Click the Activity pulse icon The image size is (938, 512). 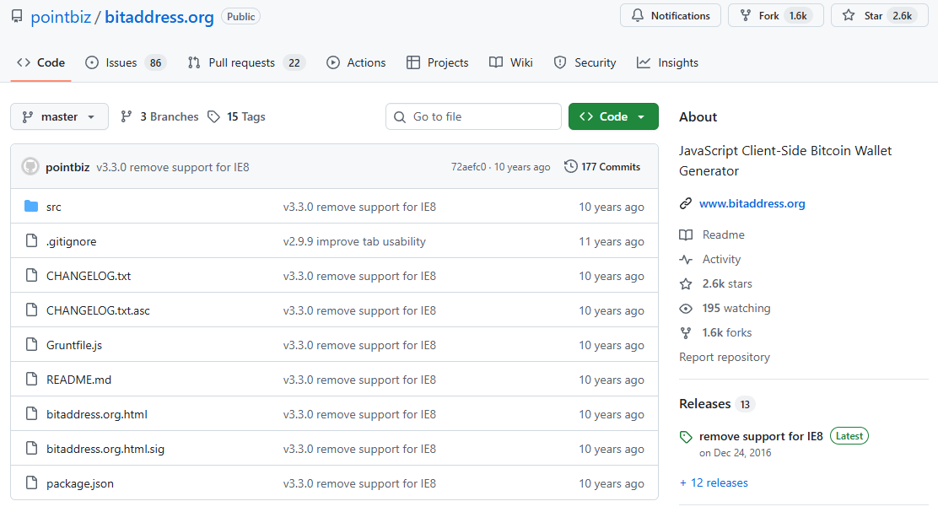tap(686, 259)
